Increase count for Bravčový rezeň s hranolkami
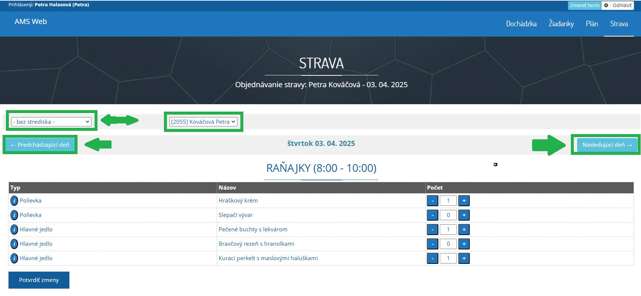 tap(464, 244)
